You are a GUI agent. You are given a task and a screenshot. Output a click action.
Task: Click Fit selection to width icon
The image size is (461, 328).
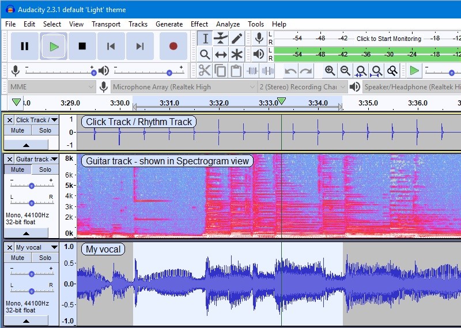click(361, 70)
